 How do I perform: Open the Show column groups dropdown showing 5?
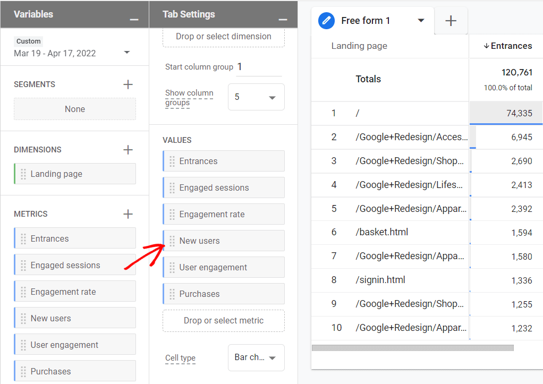click(x=256, y=97)
